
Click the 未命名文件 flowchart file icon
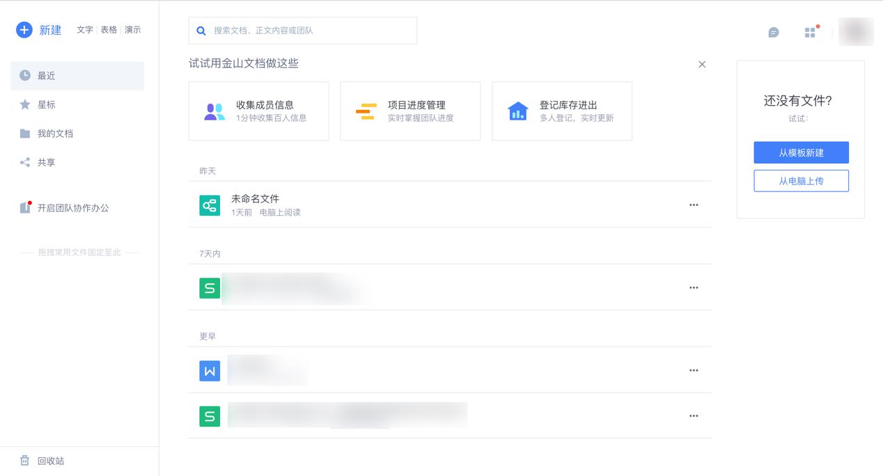[x=210, y=205]
